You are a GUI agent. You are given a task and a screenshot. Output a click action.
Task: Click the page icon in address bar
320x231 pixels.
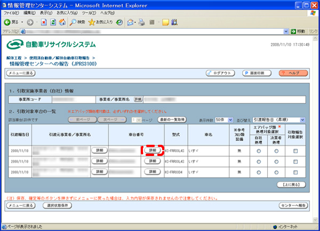tap(23, 31)
